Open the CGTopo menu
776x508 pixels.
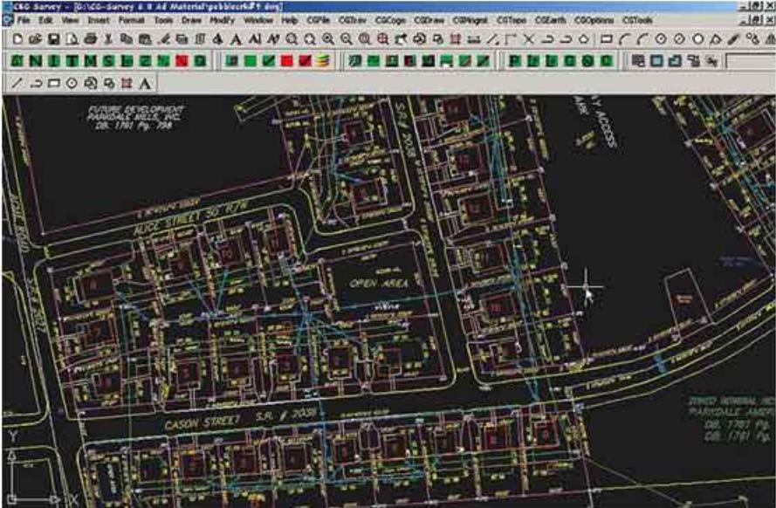(509, 19)
